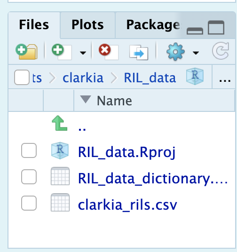Viewport: 237px width, 252px height.
Task: Go up to parent directory arrow
Action: pos(60,123)
